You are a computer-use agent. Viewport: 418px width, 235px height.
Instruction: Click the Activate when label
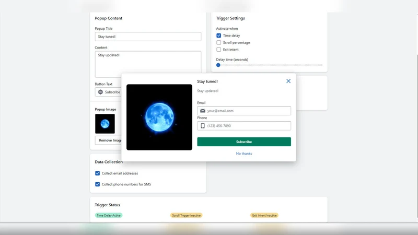pyautogui.click(x=227, y=29)
